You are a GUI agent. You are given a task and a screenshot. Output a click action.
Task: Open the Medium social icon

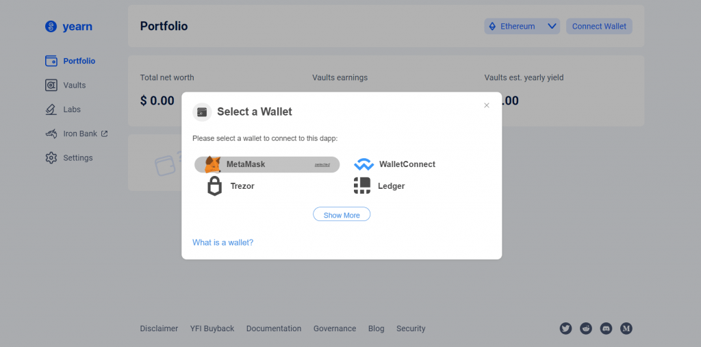(x=626, y=329)
